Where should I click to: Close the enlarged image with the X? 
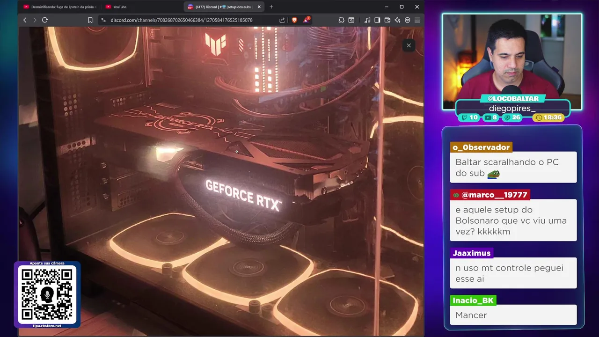click(x=409, y=45)
